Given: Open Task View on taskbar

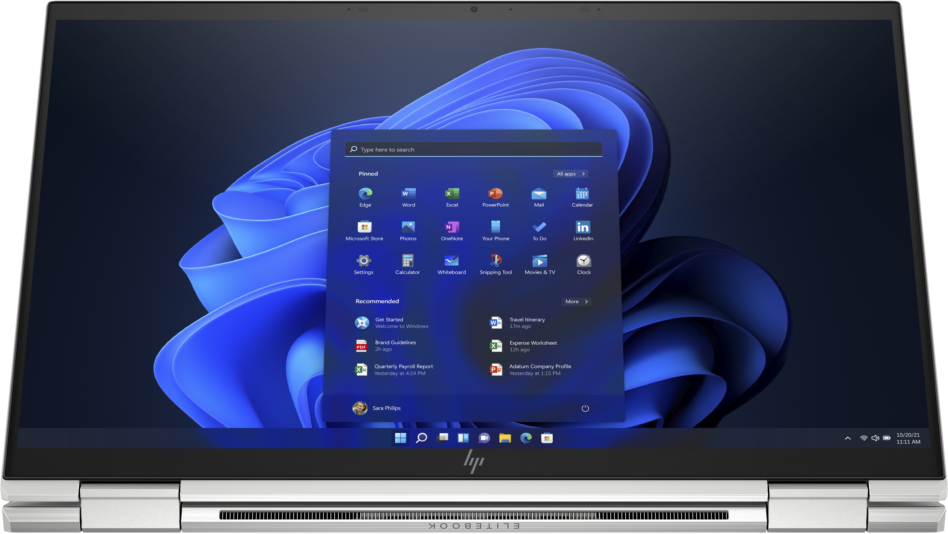Looking at the screenshot, I should 442,438.
